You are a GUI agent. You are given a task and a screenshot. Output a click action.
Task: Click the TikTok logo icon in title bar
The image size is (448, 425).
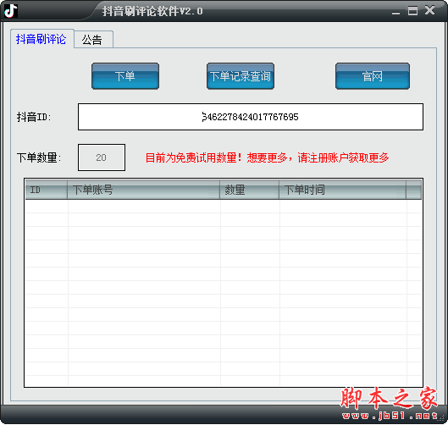11,11
